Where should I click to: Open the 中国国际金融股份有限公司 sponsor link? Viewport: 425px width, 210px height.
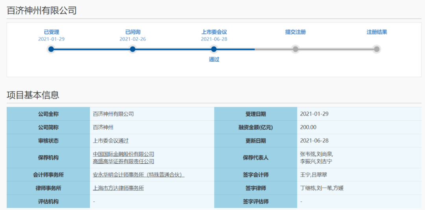(x=123, y=154)
